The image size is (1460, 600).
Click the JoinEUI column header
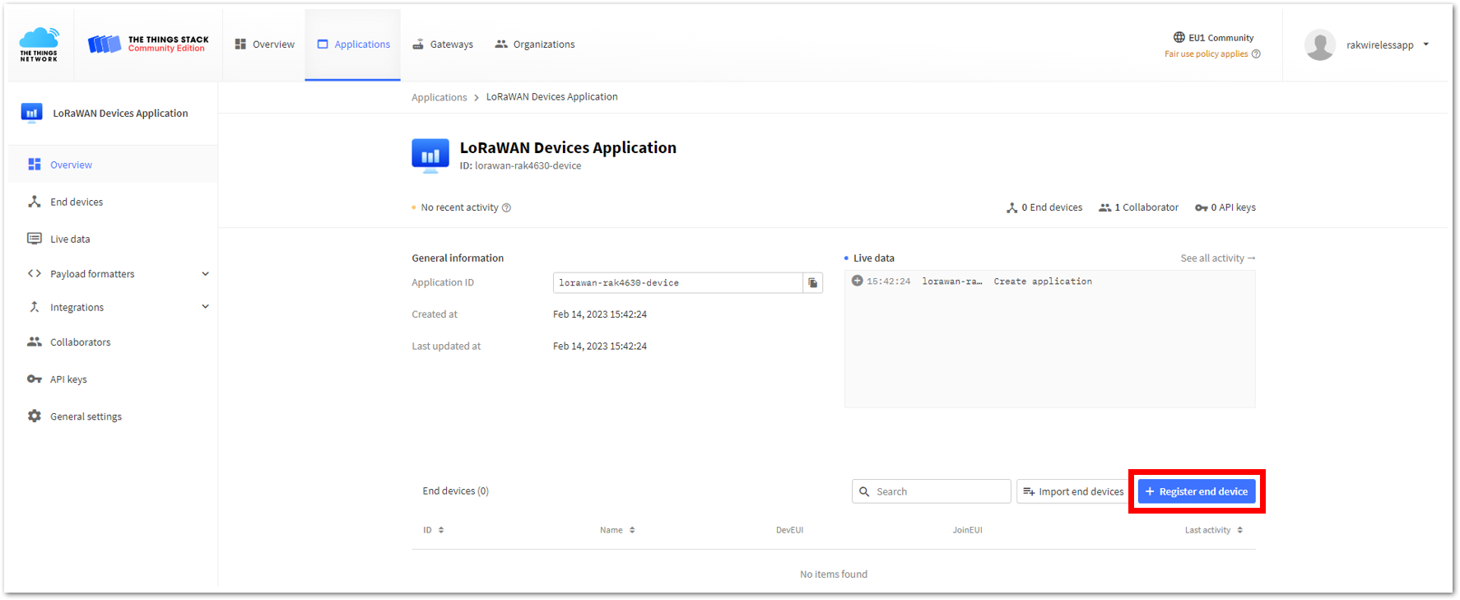(967, 530)
